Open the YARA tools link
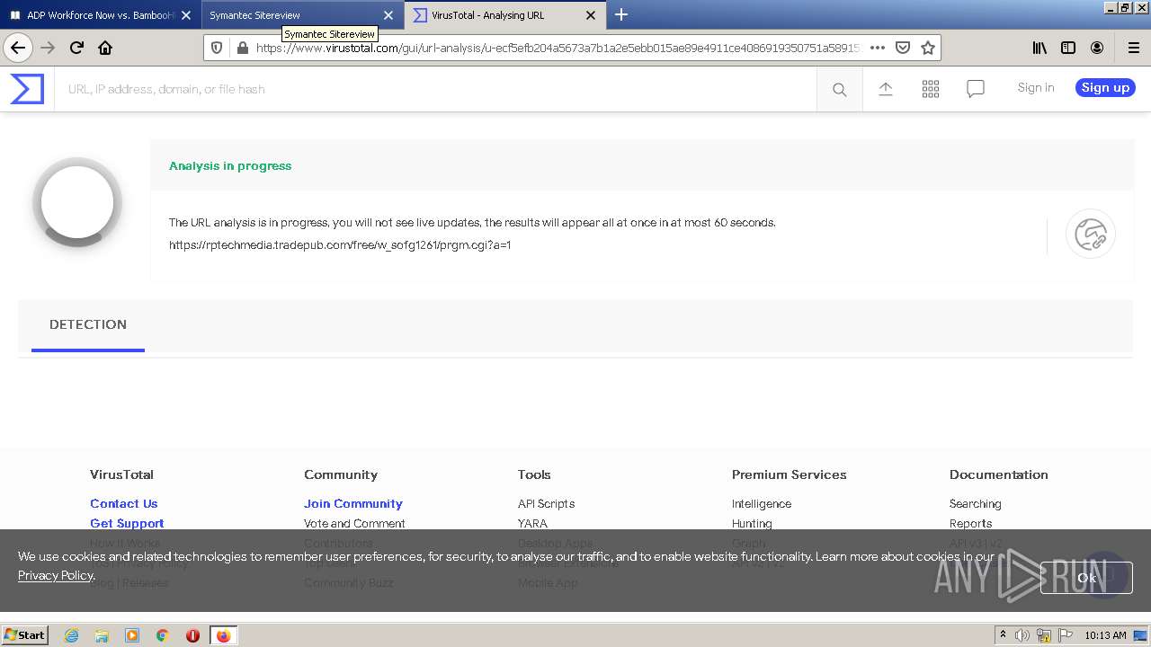 [x=532, y=523]
